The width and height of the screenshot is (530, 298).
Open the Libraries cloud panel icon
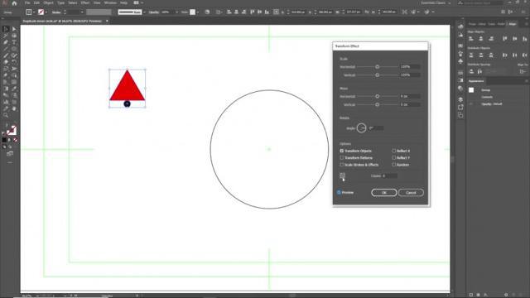(x=460, y=26)
